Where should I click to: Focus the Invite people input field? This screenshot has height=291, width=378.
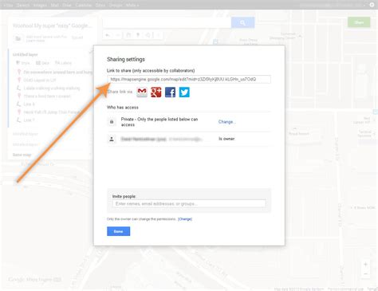coord(189,203)
